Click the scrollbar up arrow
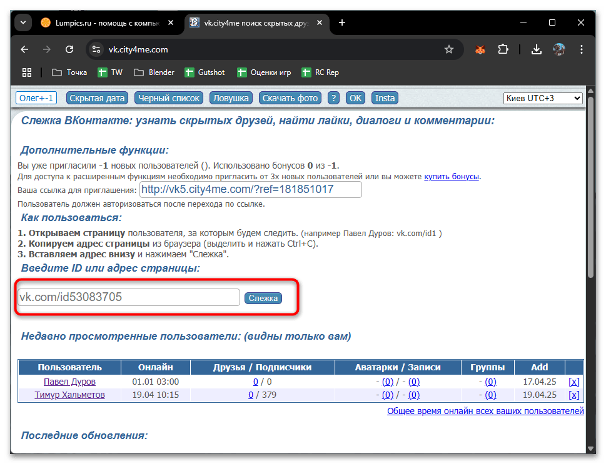 [590, 91]
